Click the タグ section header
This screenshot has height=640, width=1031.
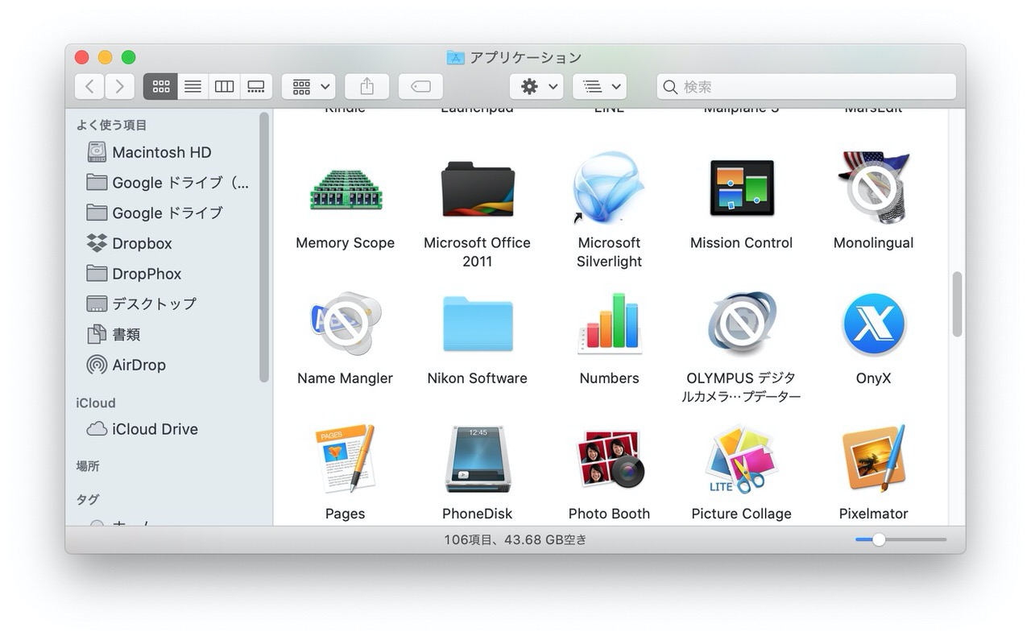[88, 499]
